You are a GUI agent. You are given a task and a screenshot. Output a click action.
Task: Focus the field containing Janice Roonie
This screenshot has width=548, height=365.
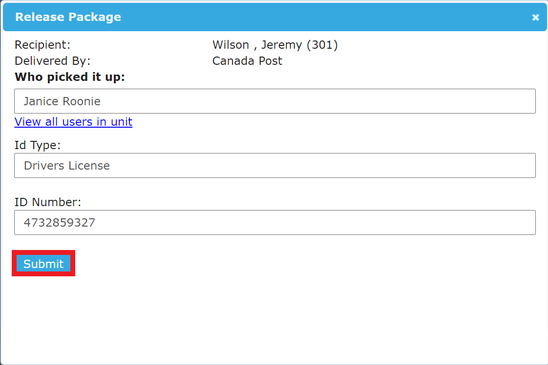coord(274,101)
